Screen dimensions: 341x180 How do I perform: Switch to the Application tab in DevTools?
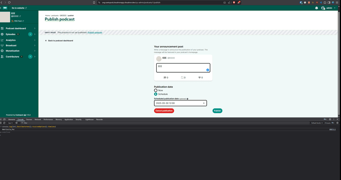pyautogui.click(x=69, y=119)
